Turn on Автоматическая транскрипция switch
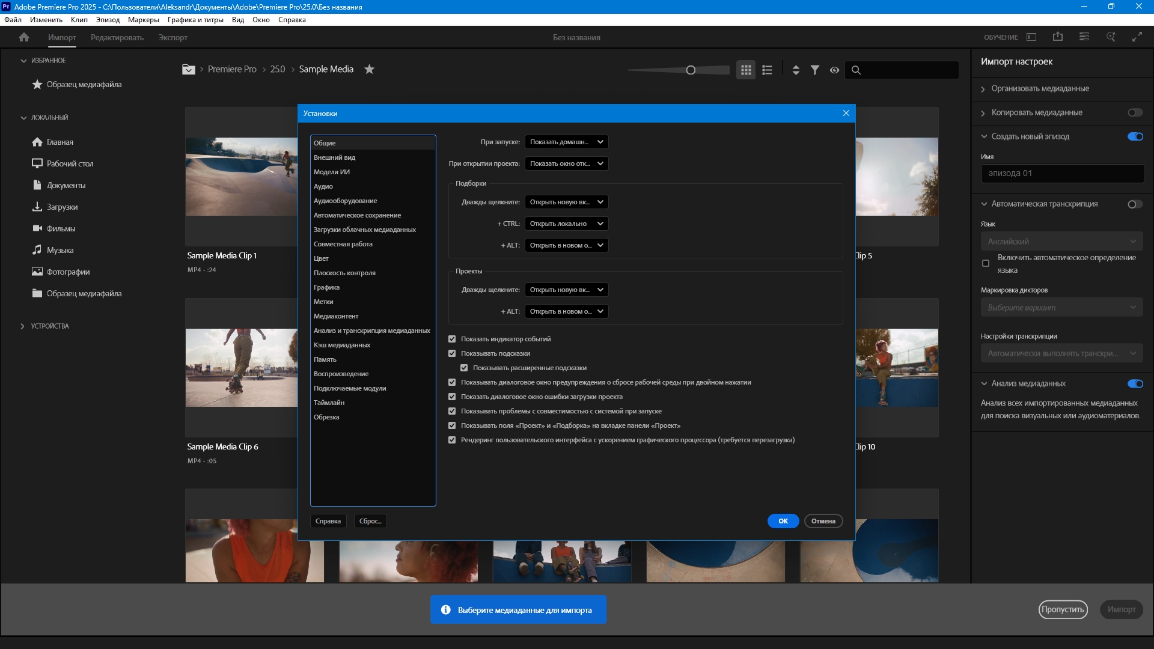The height and width of the screenshot is (649, 1154). pos(1135,204)
